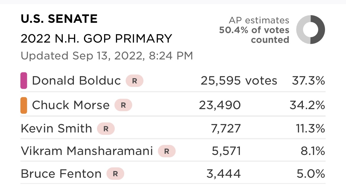Click the AP estimates 50.4% text
Image resolution: width=346 pixels, height=186 pixels.
point(254,30)
